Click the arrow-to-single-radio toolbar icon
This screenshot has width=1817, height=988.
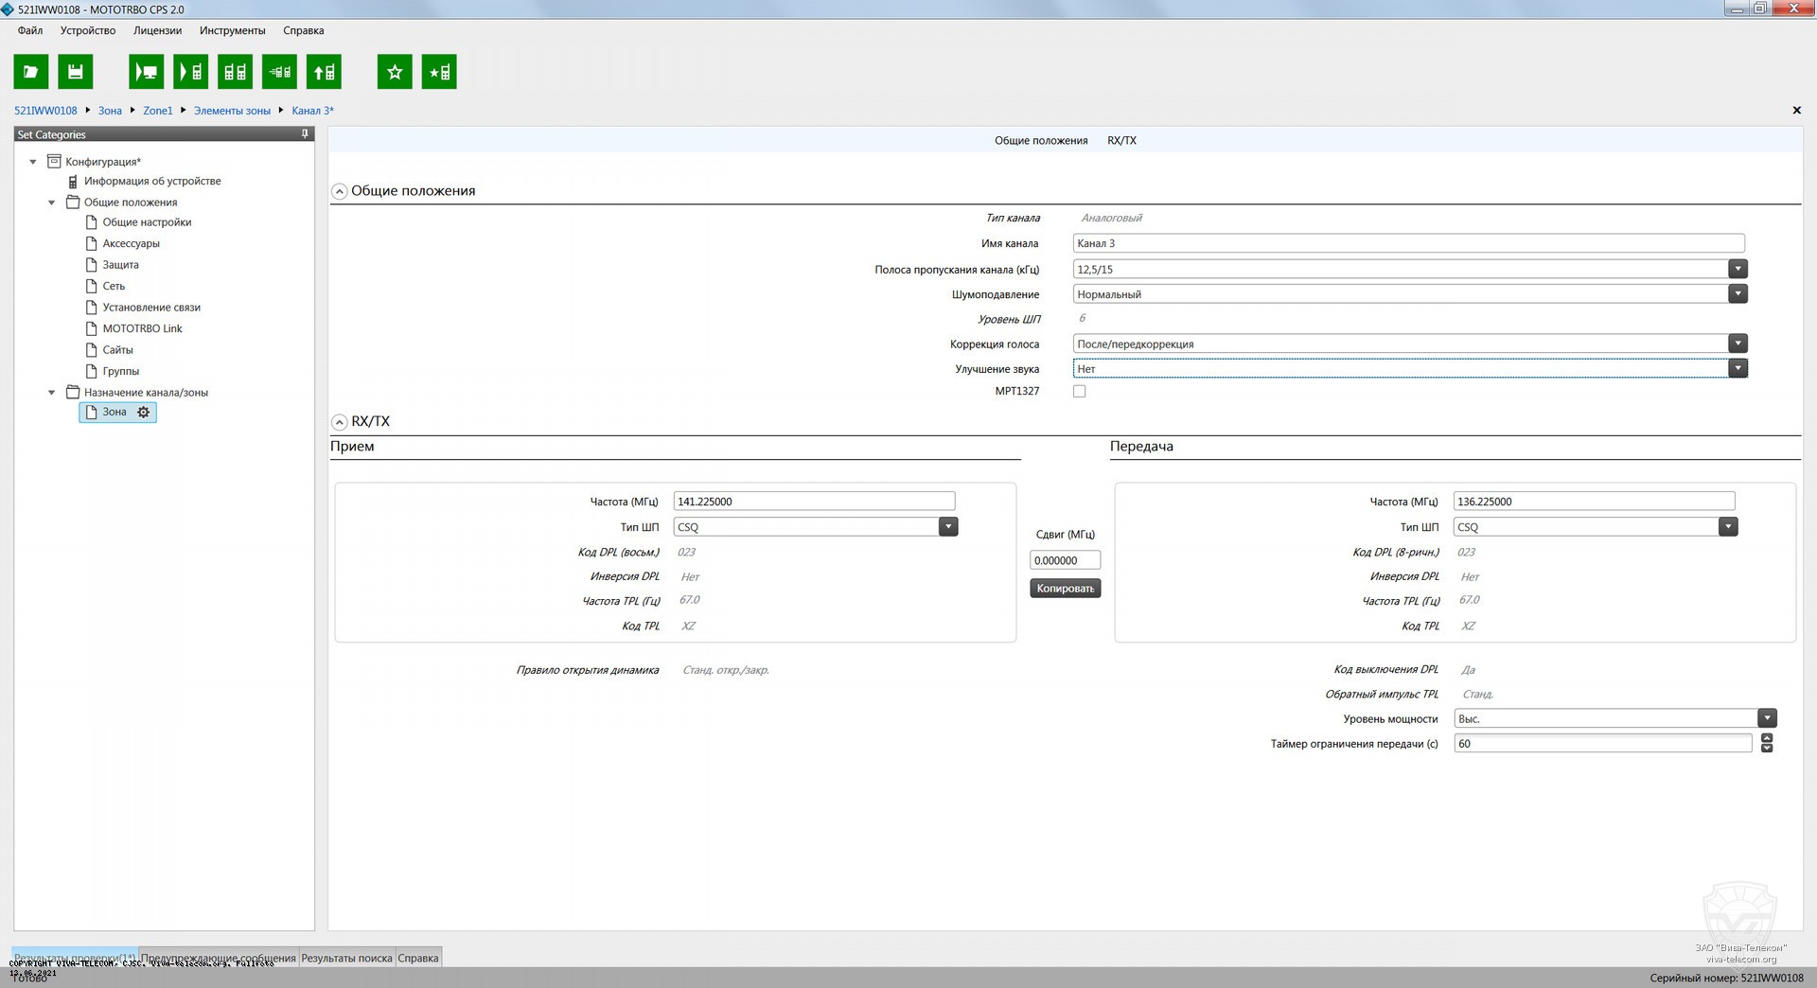click(x=191, y=72)
